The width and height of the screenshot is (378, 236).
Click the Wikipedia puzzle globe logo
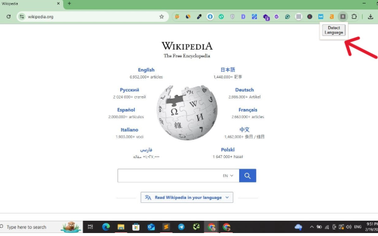pyautogui.click(x=187, y=112)
